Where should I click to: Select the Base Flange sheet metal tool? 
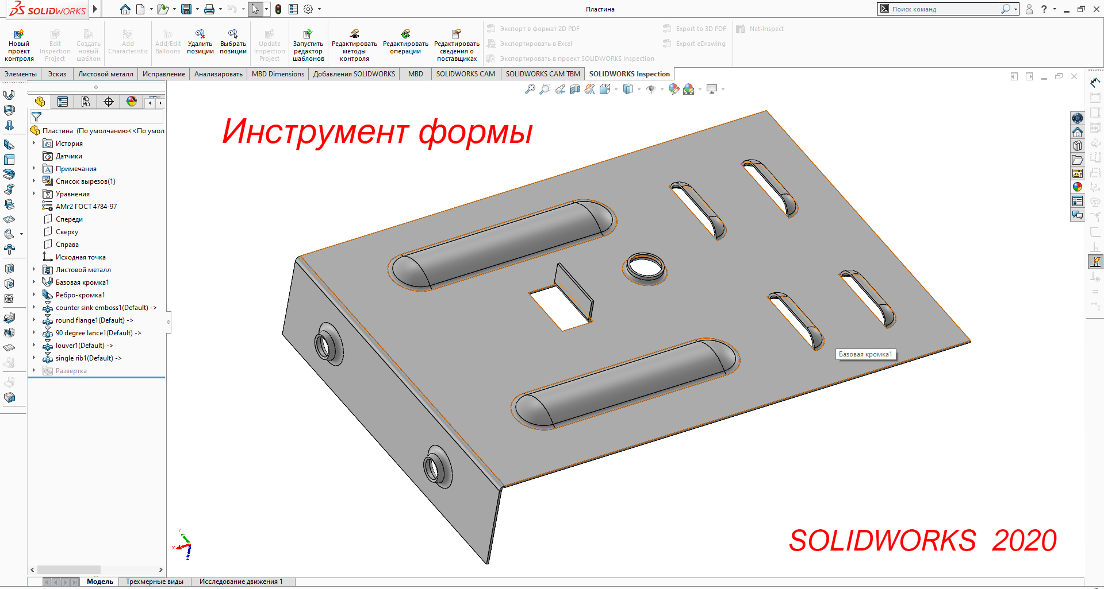(9, 95)
